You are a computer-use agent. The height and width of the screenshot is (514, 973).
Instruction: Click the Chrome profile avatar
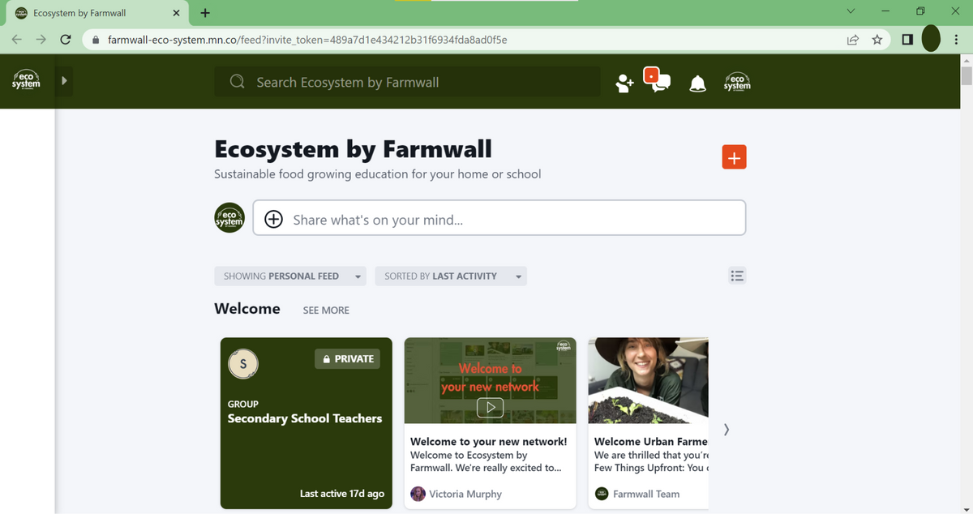coord(931,39)
